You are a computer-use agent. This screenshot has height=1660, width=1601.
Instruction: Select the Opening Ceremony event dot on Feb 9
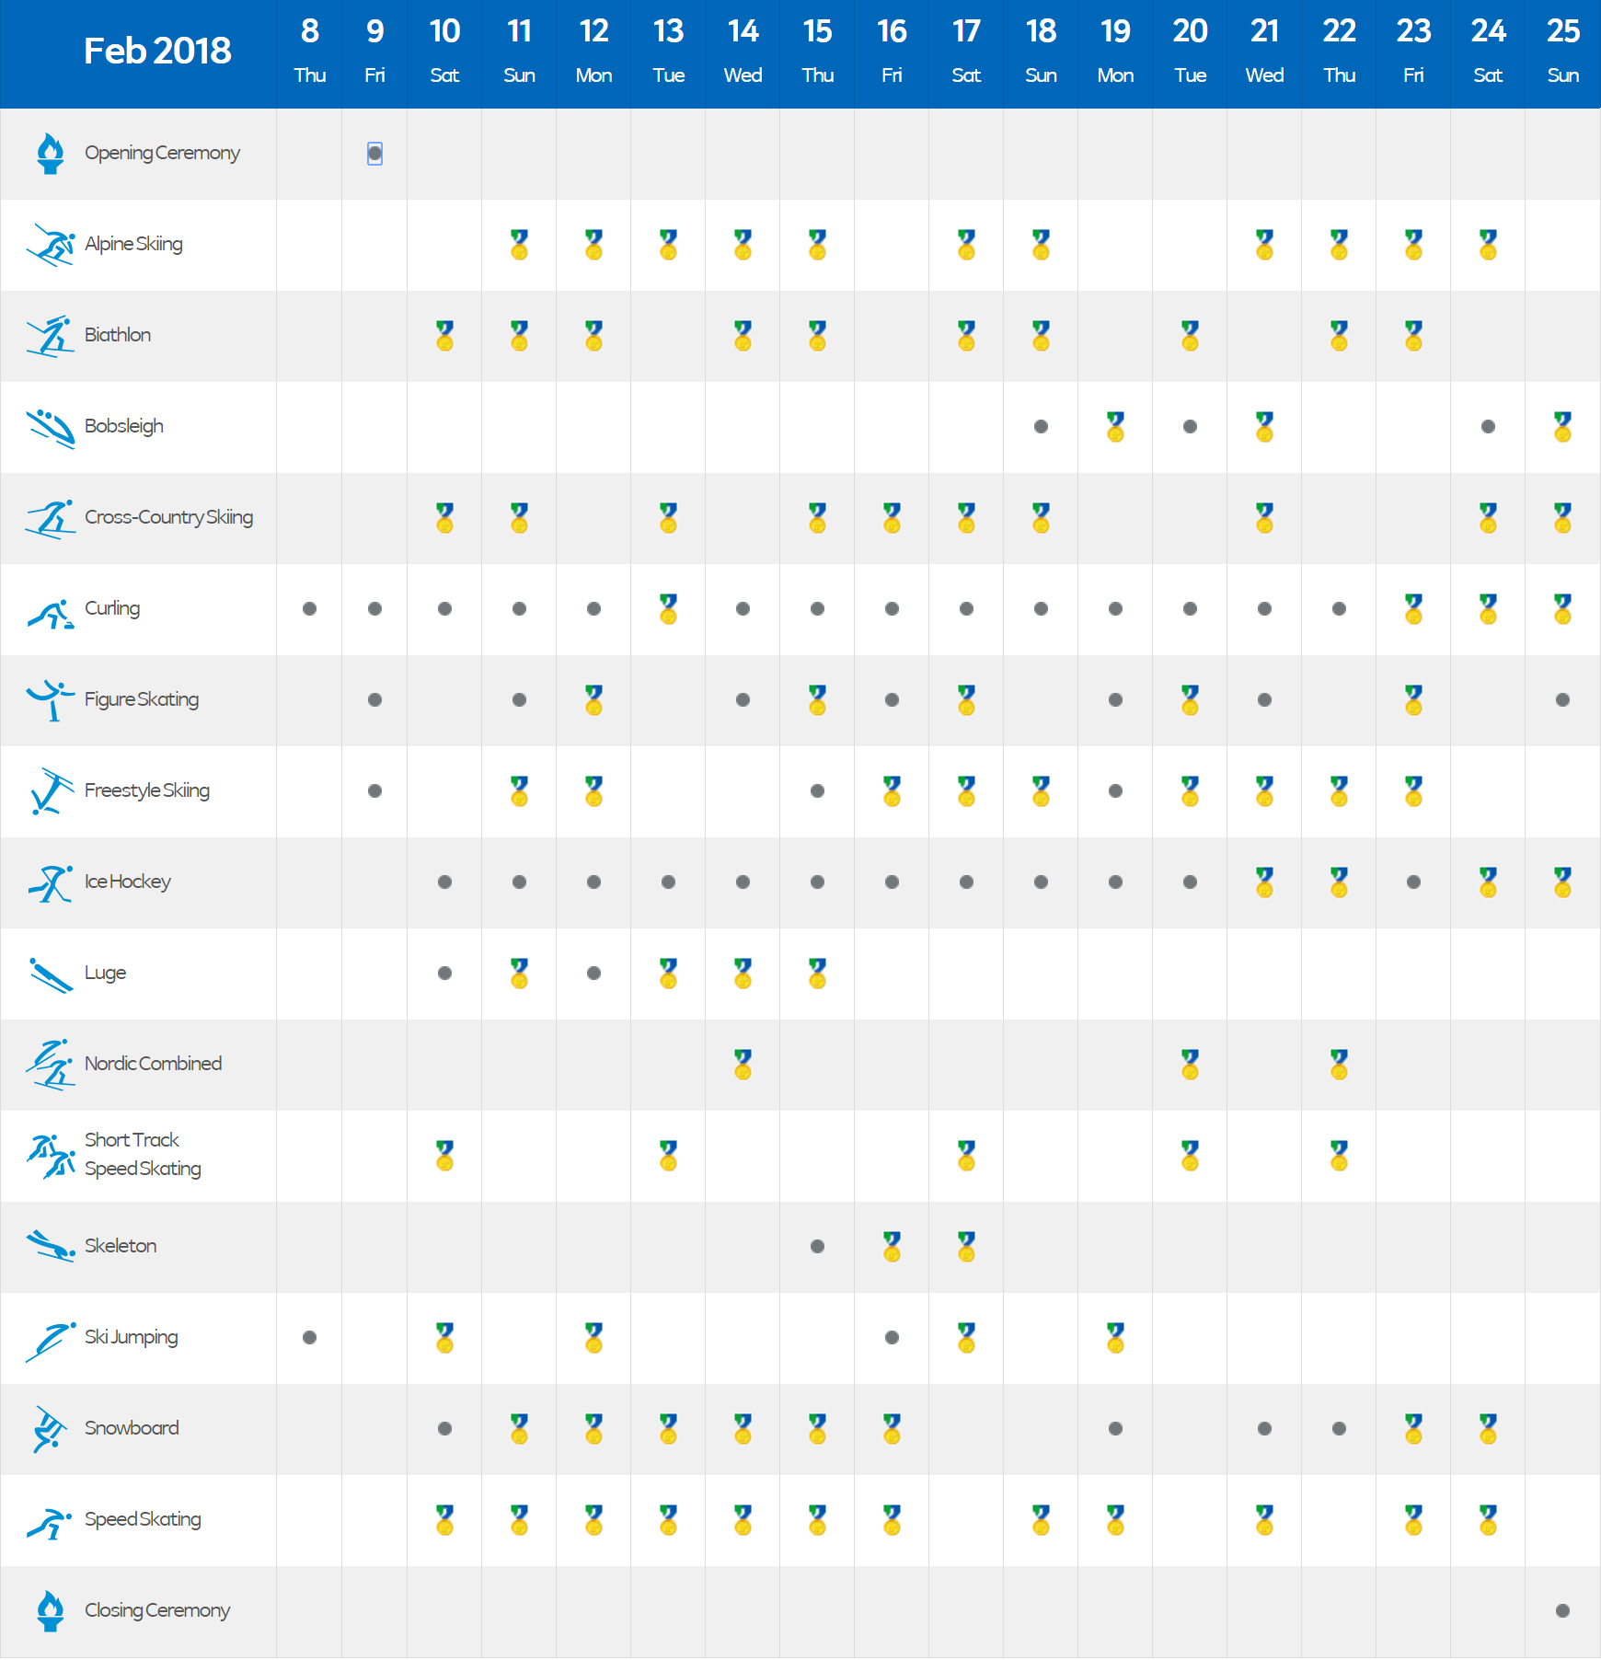tap(374, 154)
